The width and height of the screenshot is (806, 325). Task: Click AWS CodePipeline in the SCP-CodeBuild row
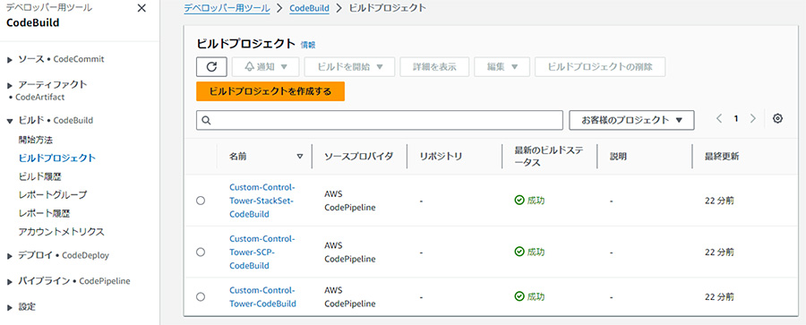click(x=350, y=252)
